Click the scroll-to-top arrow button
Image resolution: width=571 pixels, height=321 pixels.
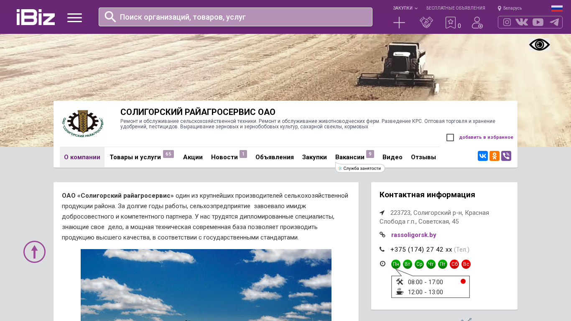pos(34,252)
